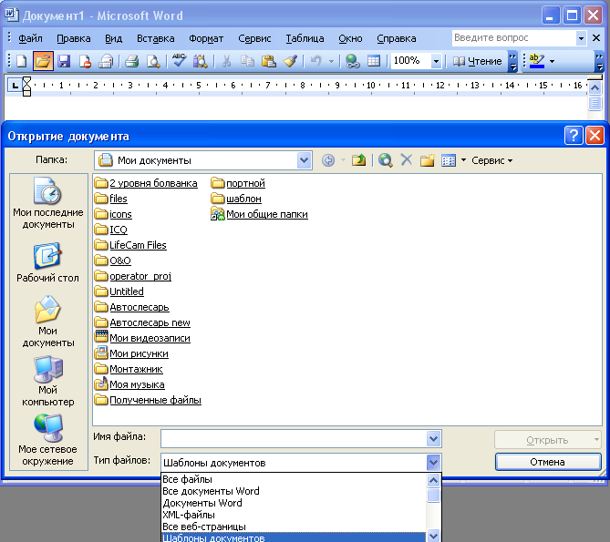Viewport: 610px width, 542px height.
Task: Click the Permission restricted access icon
Action: point(85,61)
